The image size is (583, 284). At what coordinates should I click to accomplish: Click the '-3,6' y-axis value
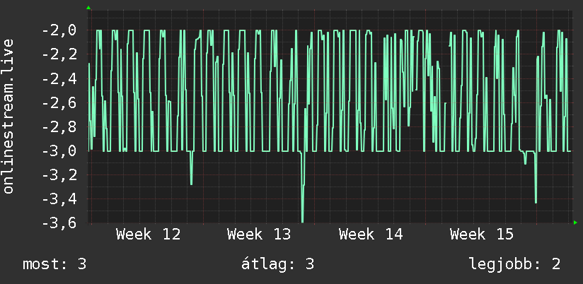[59, 223]
